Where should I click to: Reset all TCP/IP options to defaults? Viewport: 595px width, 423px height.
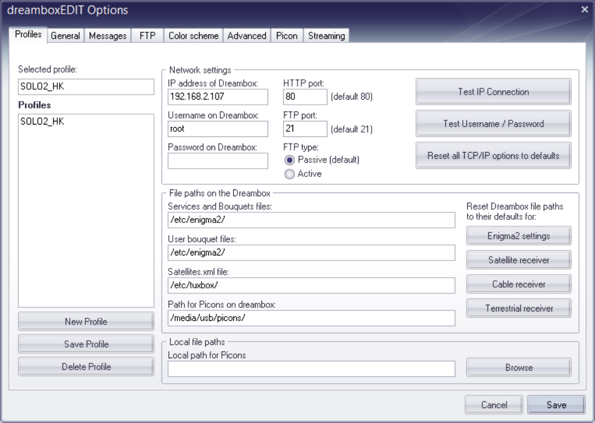tap(493, 155)
